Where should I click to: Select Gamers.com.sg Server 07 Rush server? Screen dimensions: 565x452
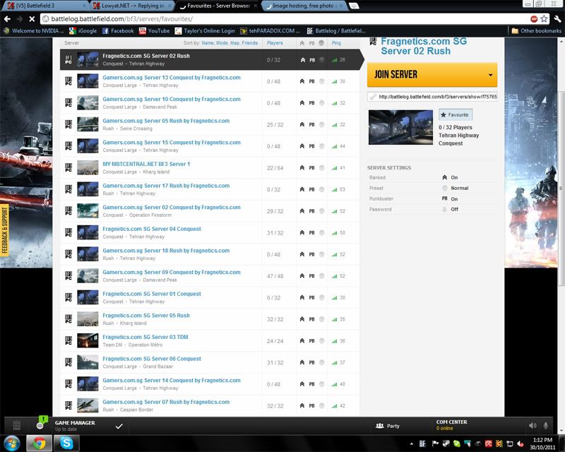click(x=210, y=405)
